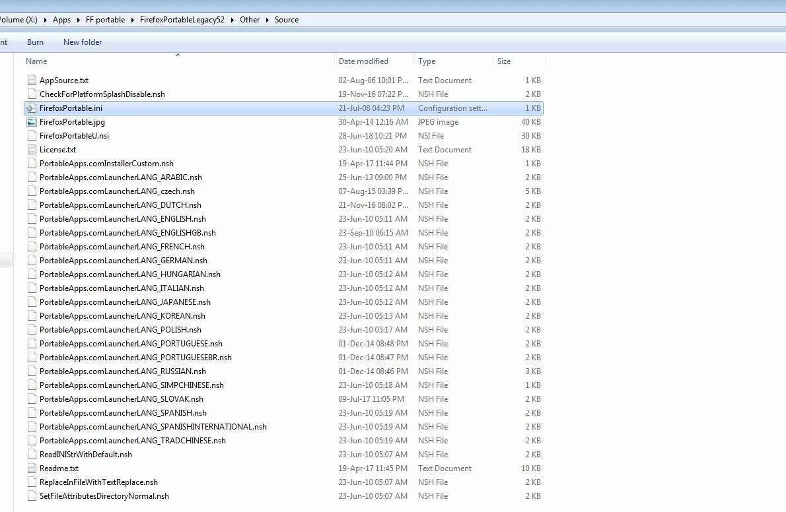Click the FirefoxPortable.jpg image file icon
The width and height of the screenshot is (786, 512).
32,122
